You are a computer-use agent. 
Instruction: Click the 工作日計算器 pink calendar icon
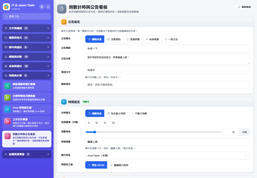point(8,121)
